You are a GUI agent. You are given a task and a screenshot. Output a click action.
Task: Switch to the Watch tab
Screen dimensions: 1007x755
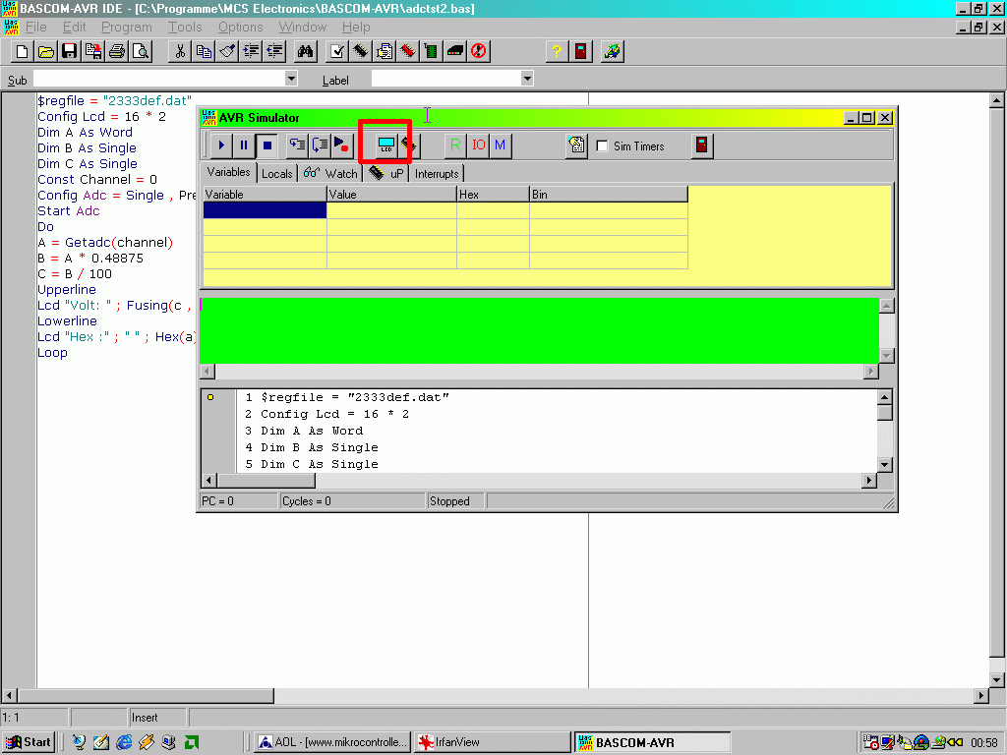tap(330, 173)
